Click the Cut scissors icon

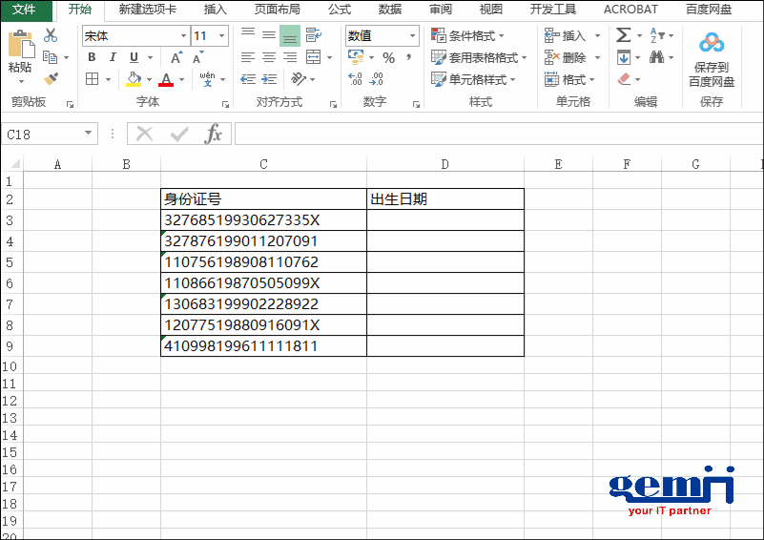point(51,35)
